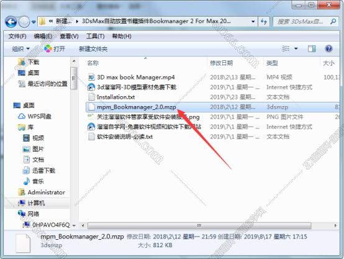Refresh the folder view

tap(264, 22)
